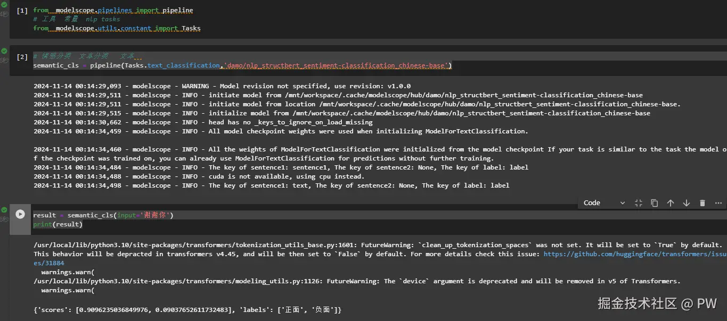Screen dimensions: 727x321
Task: Click the 'cuda is not available' log line
Action: pyautogui.click(x=199, y=176)
